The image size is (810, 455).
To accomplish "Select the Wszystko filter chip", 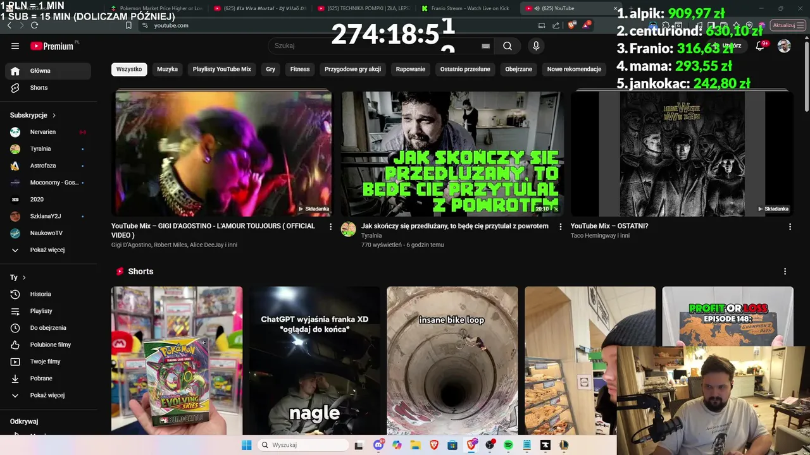I will pos(129,69).
